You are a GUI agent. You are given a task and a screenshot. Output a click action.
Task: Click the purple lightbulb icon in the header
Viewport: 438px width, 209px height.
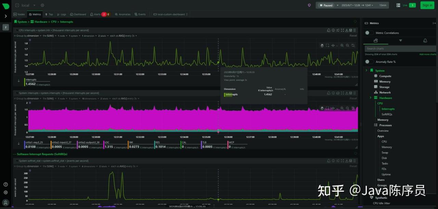[309, 5]
